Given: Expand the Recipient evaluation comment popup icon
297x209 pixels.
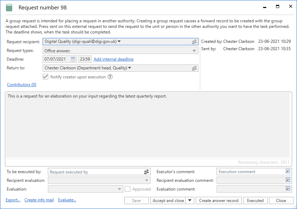Looking at the screenshot, I should point(288,180).
